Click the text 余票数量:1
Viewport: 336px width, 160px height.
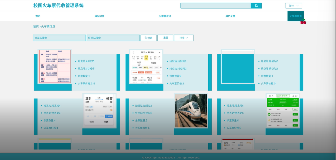point(84,76)
